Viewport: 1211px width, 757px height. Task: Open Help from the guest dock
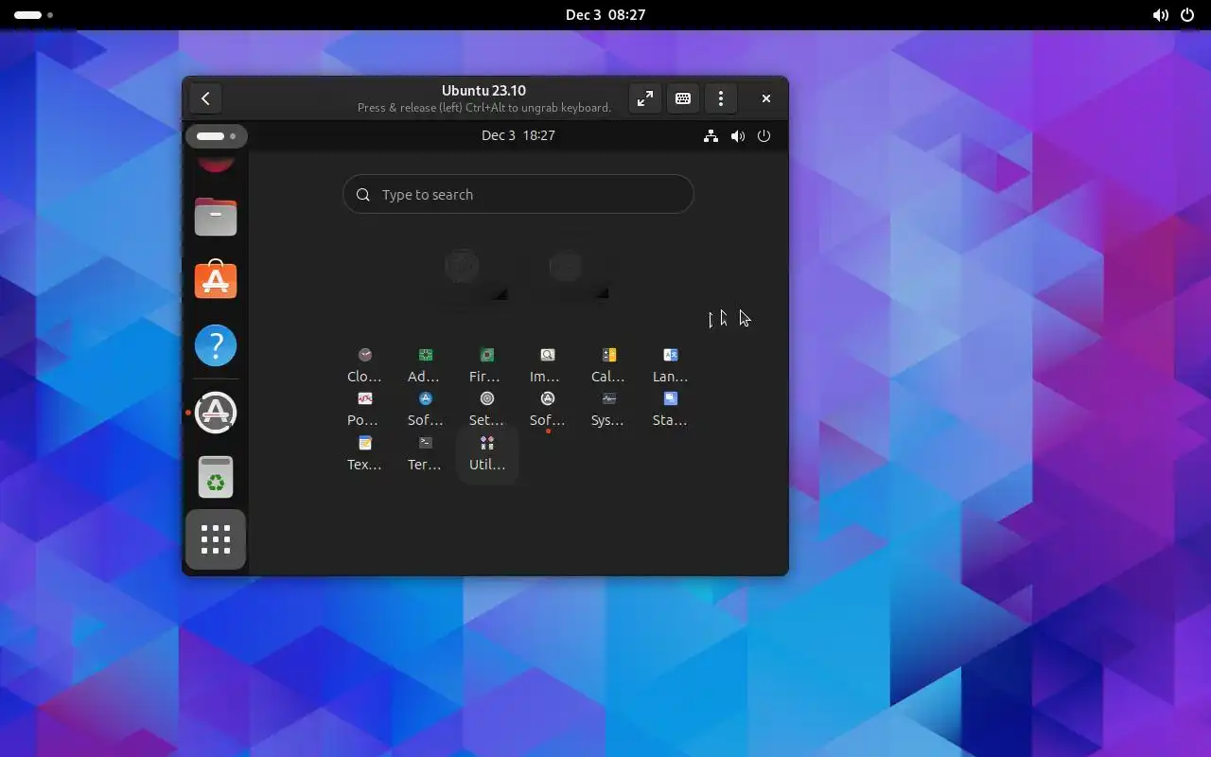pos(216,345)
